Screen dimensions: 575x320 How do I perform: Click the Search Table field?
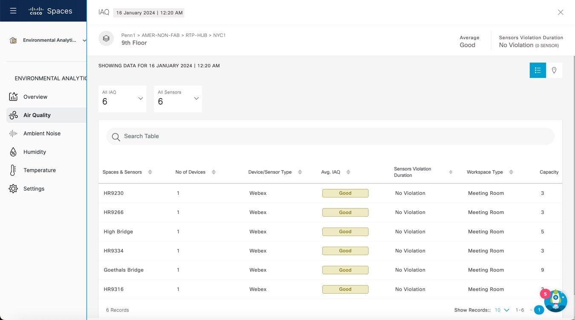coord(330,136)
